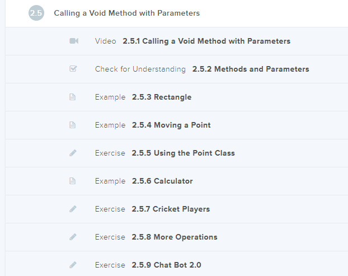The height and width of the screenshot is (276, 348).
Task: Click the checkmark icon beside Methods and Parameters
Action: (73, 69)
